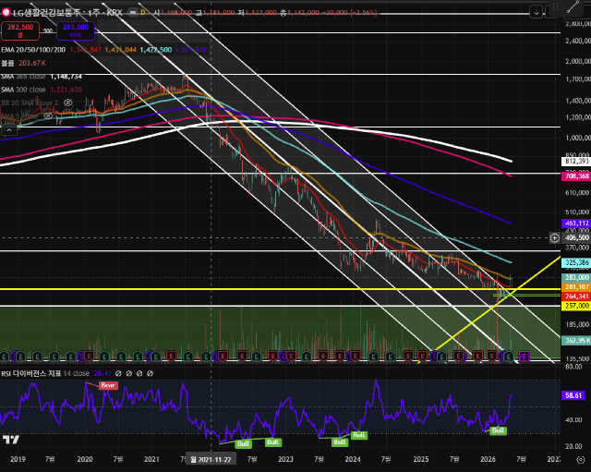
Task: Open chart settings gear icon
Action: (x=581, y=460)
